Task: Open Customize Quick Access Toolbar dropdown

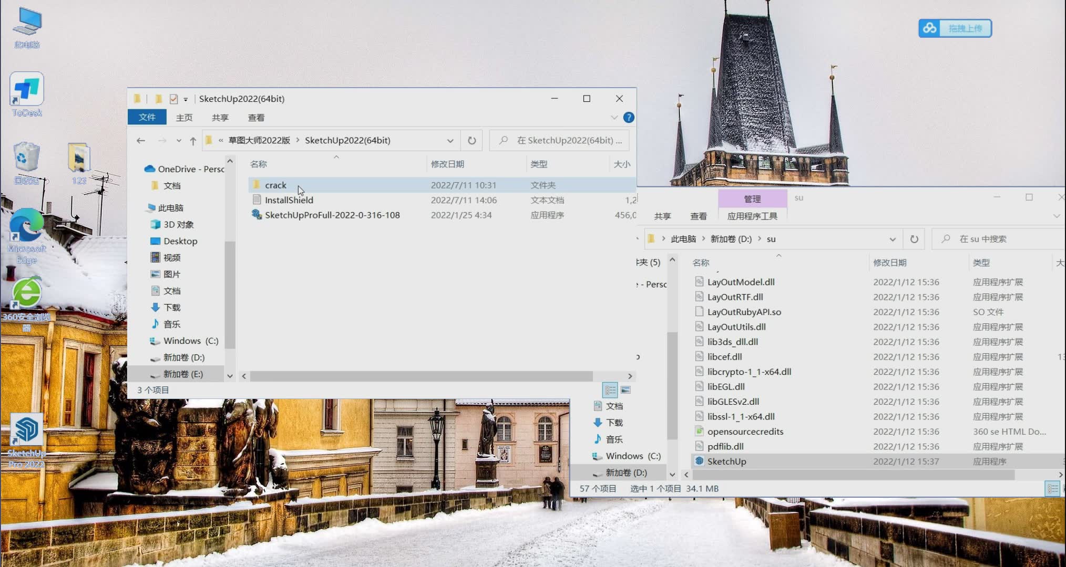Action: 186,99
